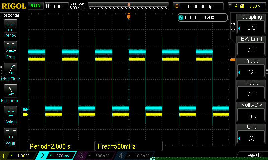Image resolution: width=268 pixels, height=160 pixels.
Task: Pick the -Width measurement icon
Action: pyautogui.click(x=10, y=134)
